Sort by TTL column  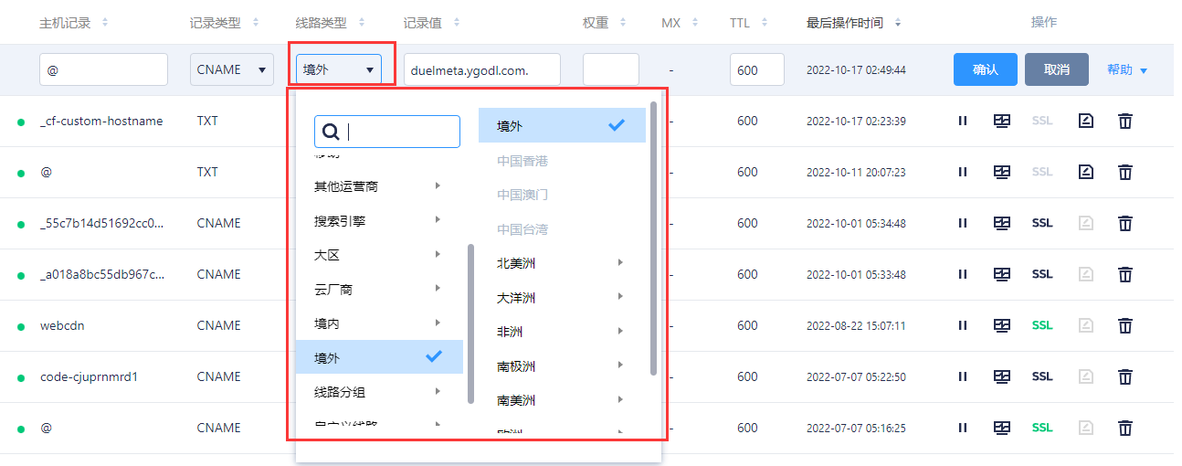(764, 23)
